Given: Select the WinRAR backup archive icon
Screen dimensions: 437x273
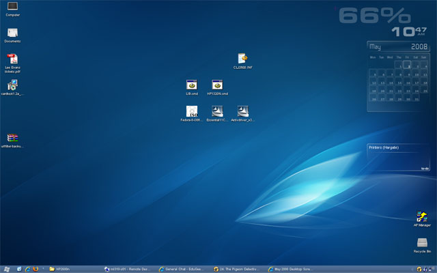Looking at the screenshot, I should click(x=12, y=140).
